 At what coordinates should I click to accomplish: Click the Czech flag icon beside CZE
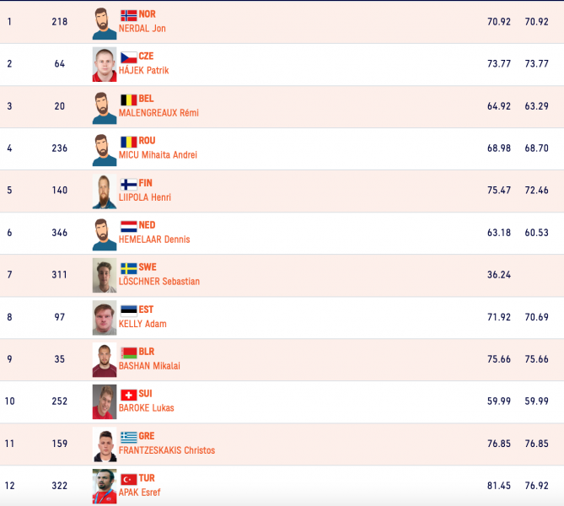pyautogui.click(x=129, y=57)
